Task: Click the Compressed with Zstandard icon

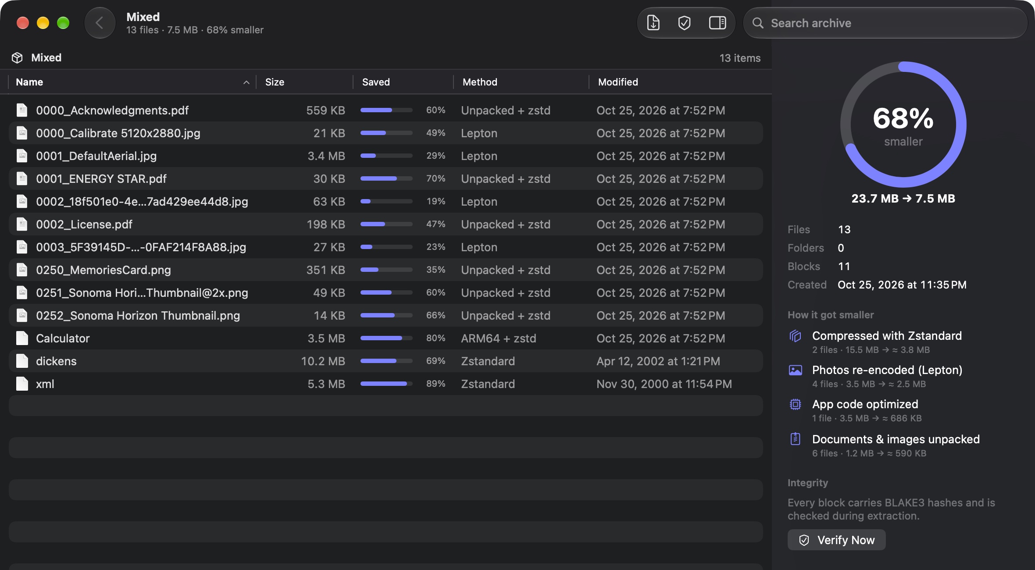Action: (795, 336)
